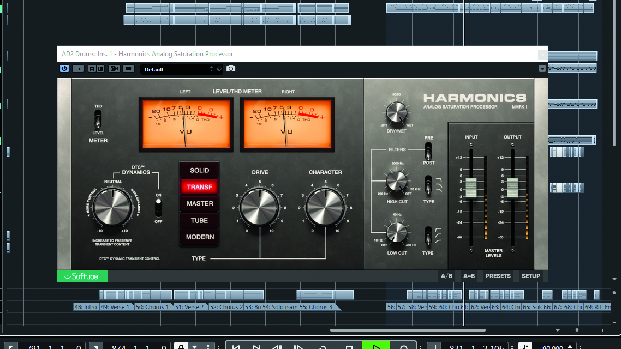
Task: Select the '50: Chorus 1' marker
Action: tap(152, 307)
